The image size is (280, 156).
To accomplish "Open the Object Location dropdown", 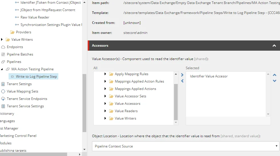I will pyautogui.click(x=185, y=146).
